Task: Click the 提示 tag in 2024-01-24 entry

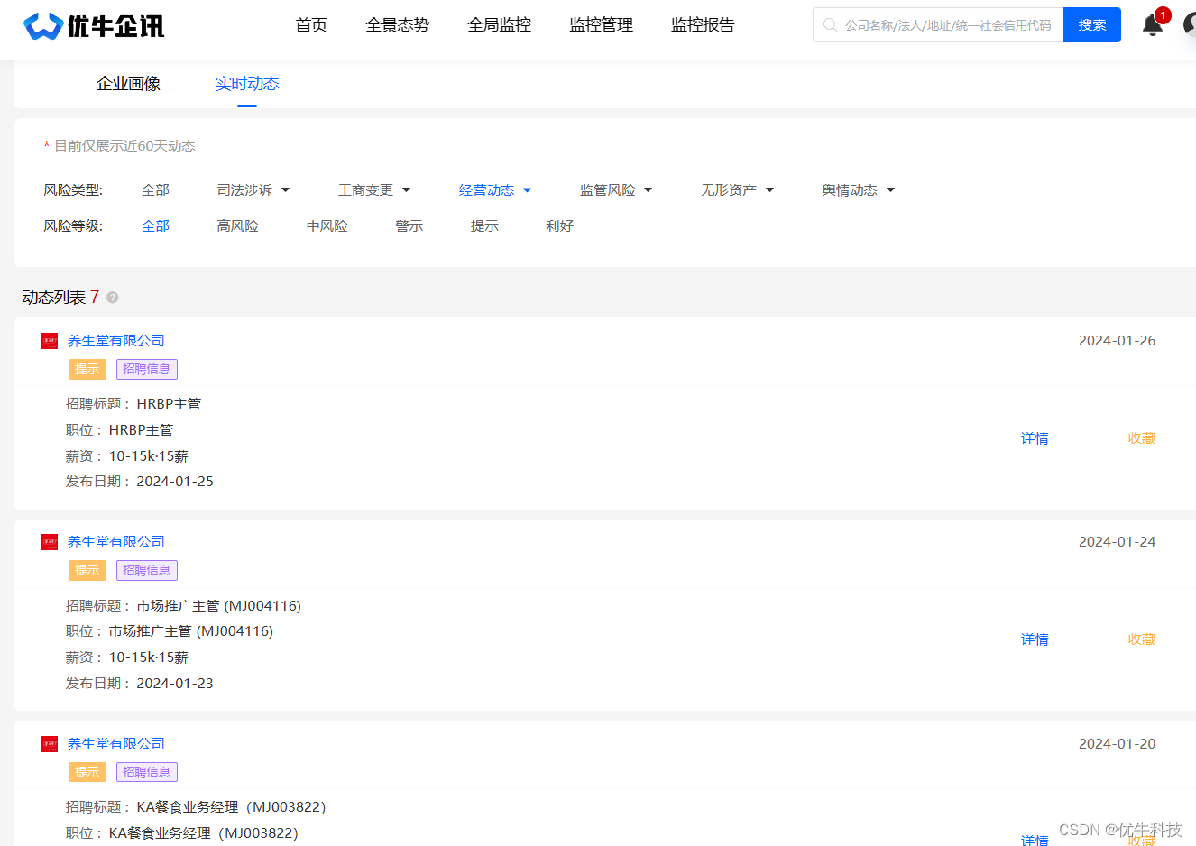Action: click(x=87, y=570)
